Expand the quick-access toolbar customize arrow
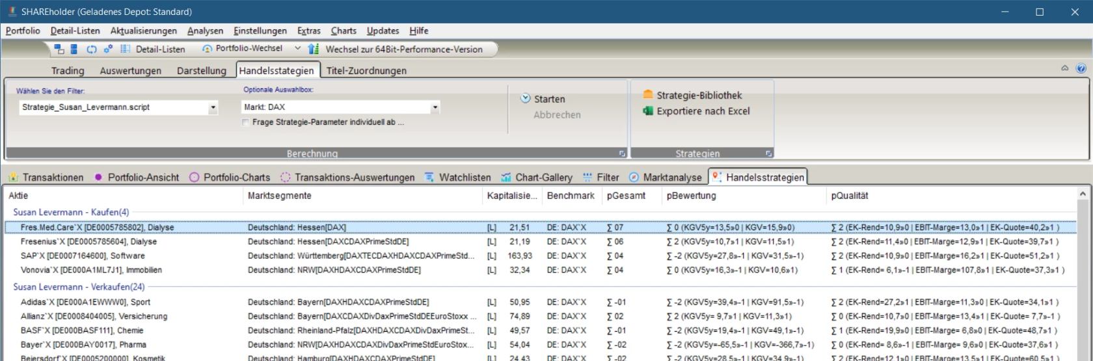The width and height of the screenshot is (1093, 361). pyautogui.click(x=297, y=49)
